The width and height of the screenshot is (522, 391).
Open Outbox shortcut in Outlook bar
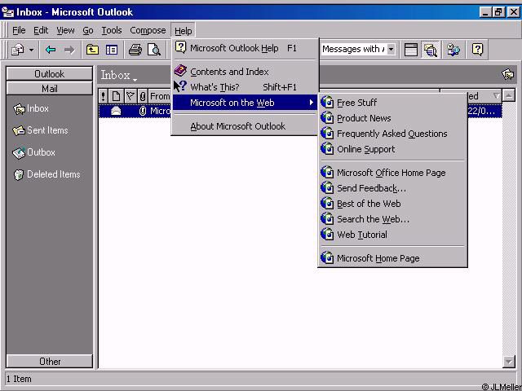(34, 152)
